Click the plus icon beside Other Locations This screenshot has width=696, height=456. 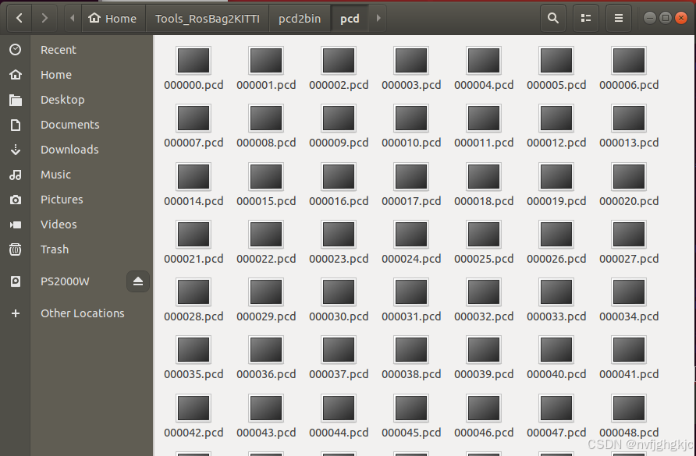(16, 313)
